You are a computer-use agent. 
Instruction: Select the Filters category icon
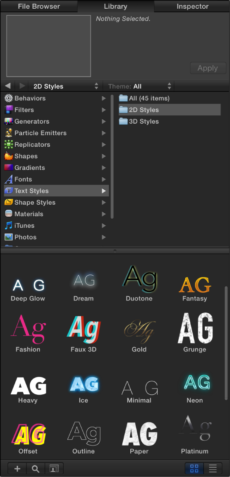9,110
